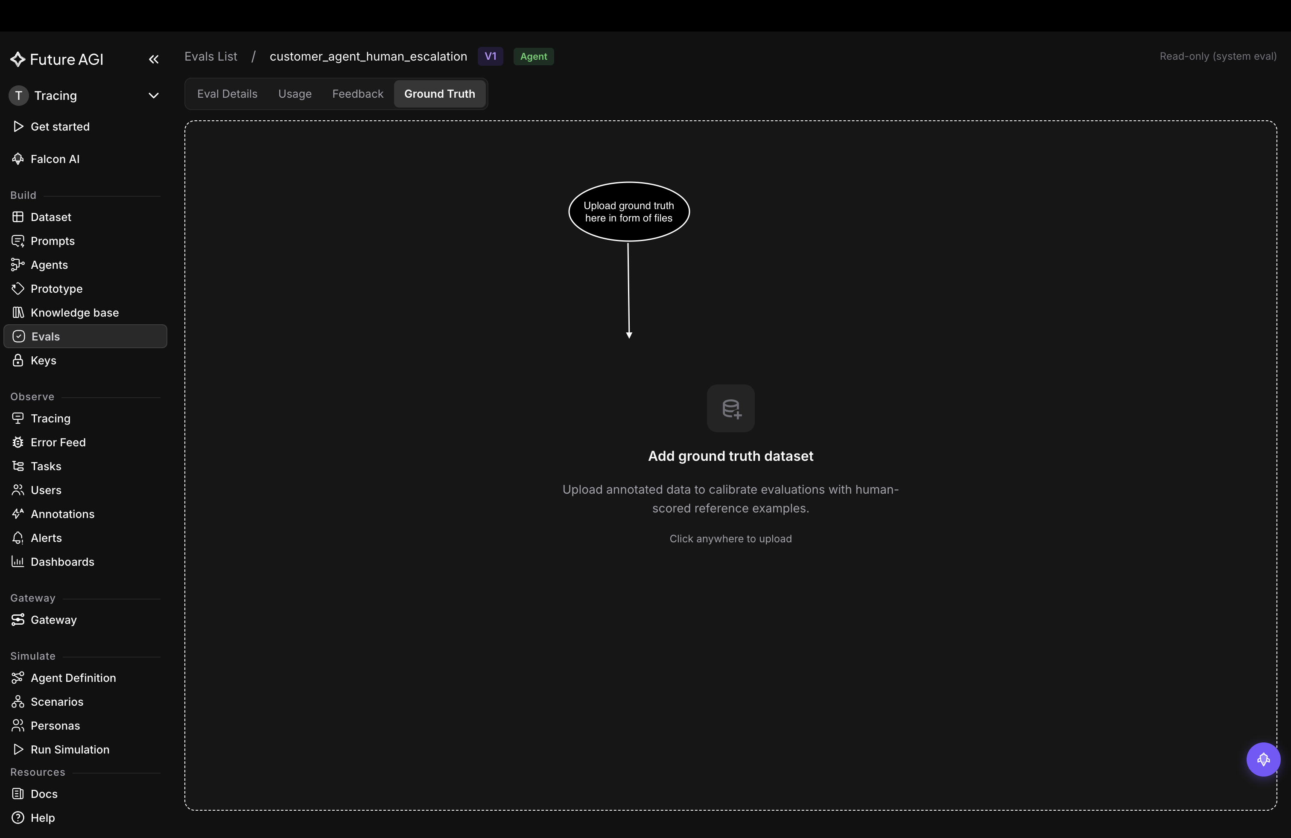Screen dimensions: 1291x838
Task: Click the T workspace avatar
Action: 18,96
